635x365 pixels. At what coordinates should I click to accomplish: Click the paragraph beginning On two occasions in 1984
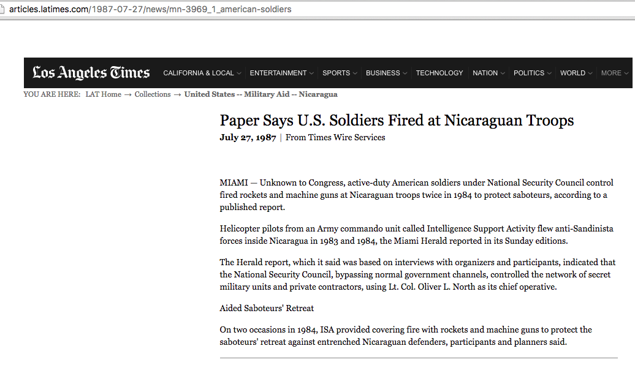click(x=406, y=336)
